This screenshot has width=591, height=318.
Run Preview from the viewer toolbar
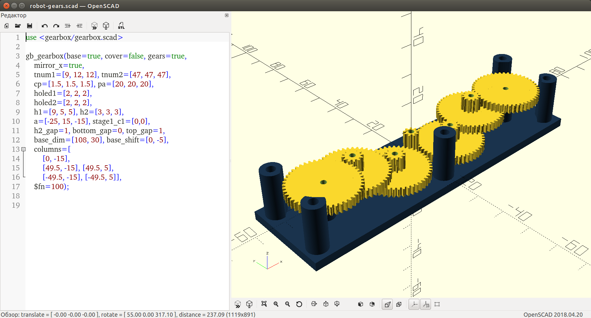[x=238, y=304]
